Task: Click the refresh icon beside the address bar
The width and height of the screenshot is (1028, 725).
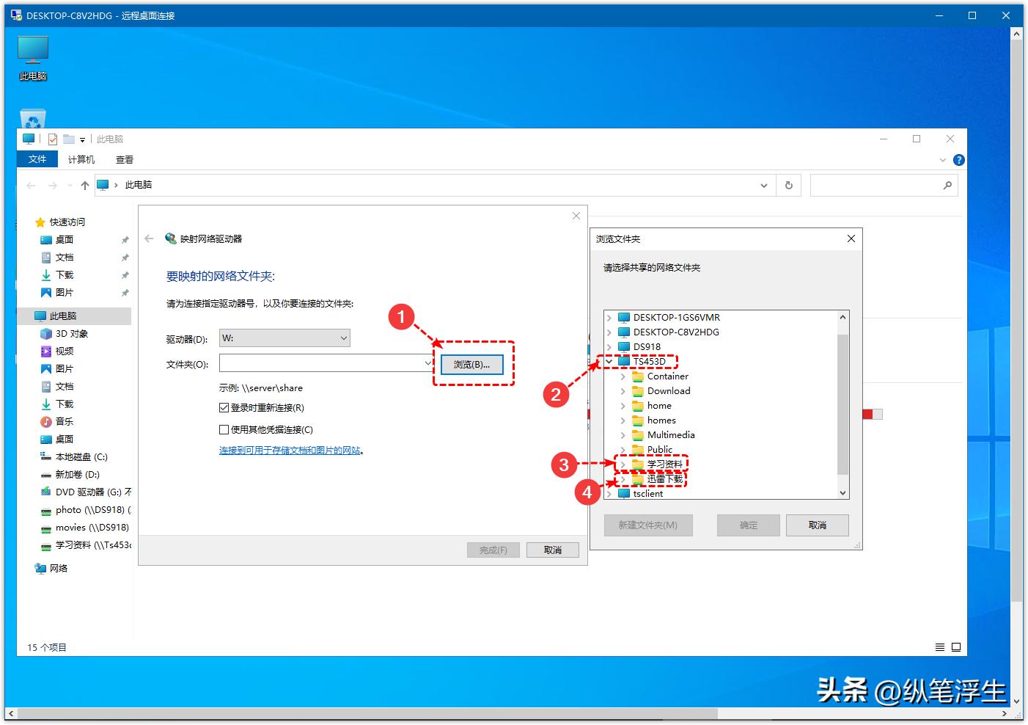Action: click(x=788, y=185)
